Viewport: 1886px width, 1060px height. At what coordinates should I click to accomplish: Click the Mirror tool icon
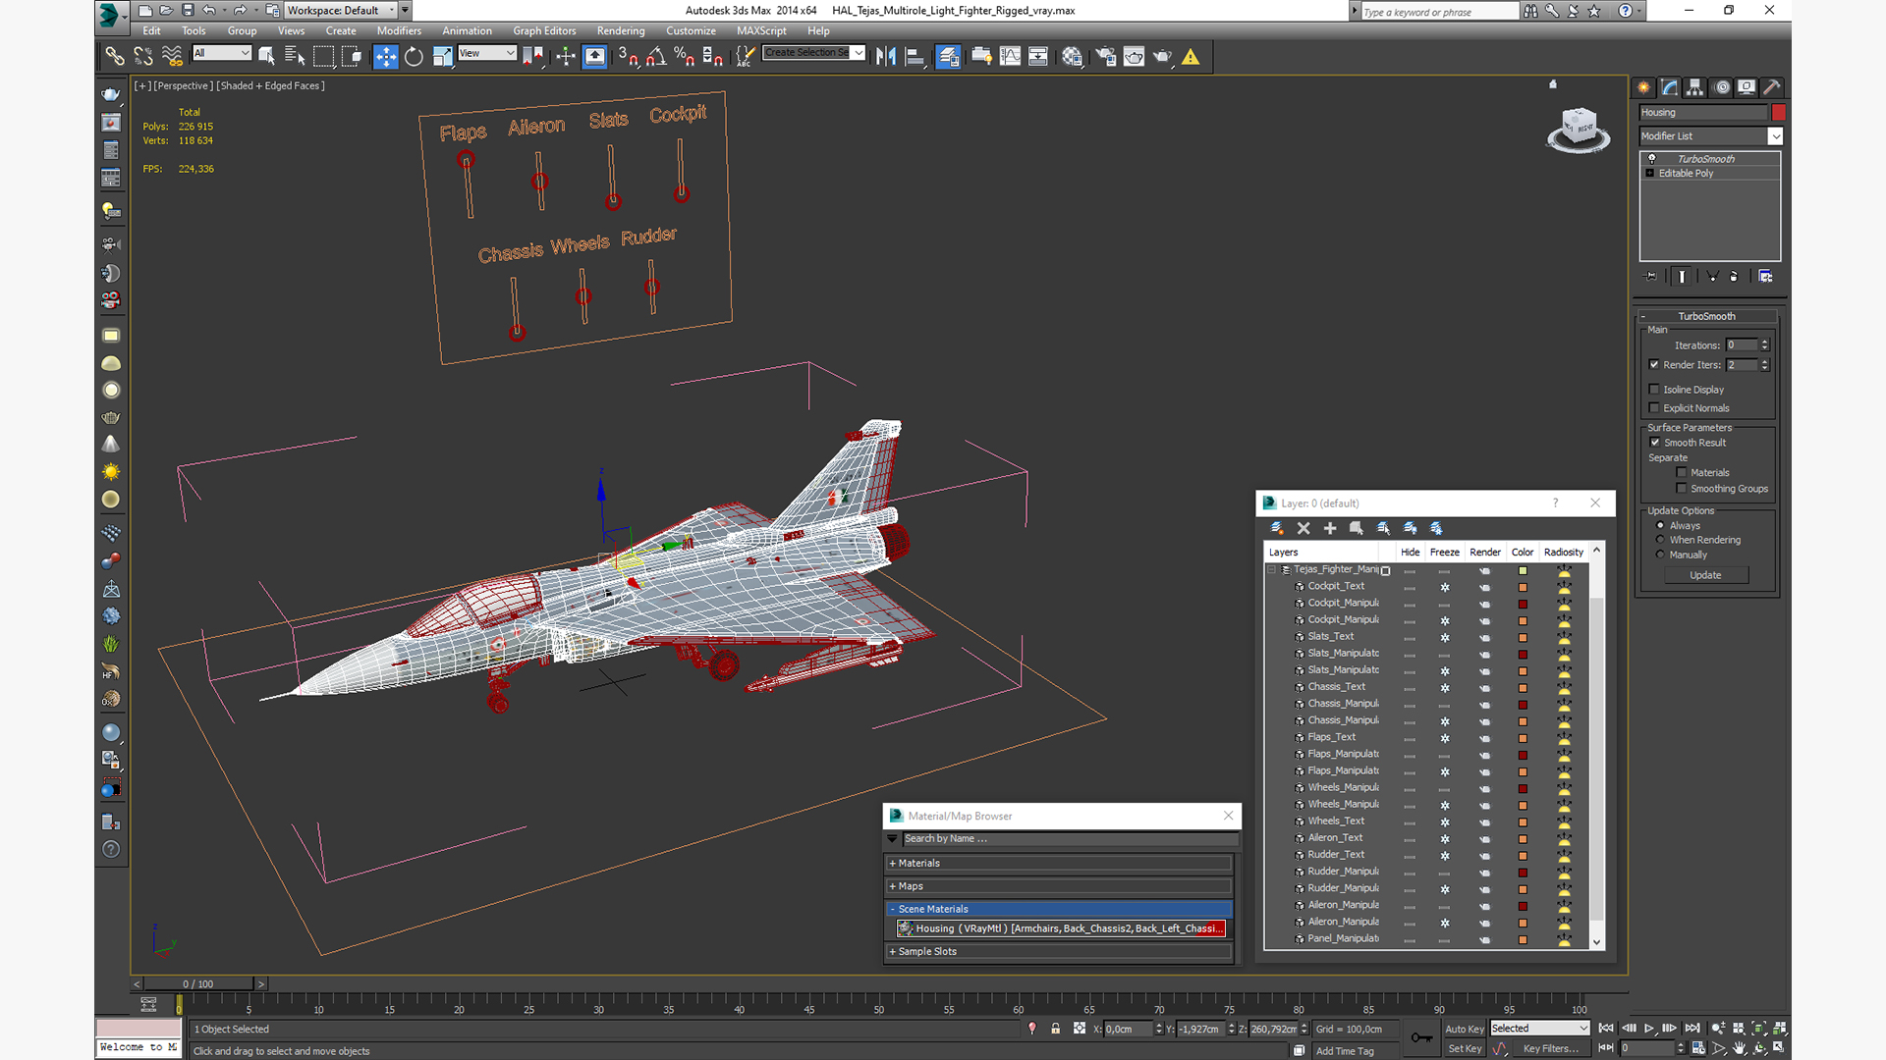click(886, 57)
